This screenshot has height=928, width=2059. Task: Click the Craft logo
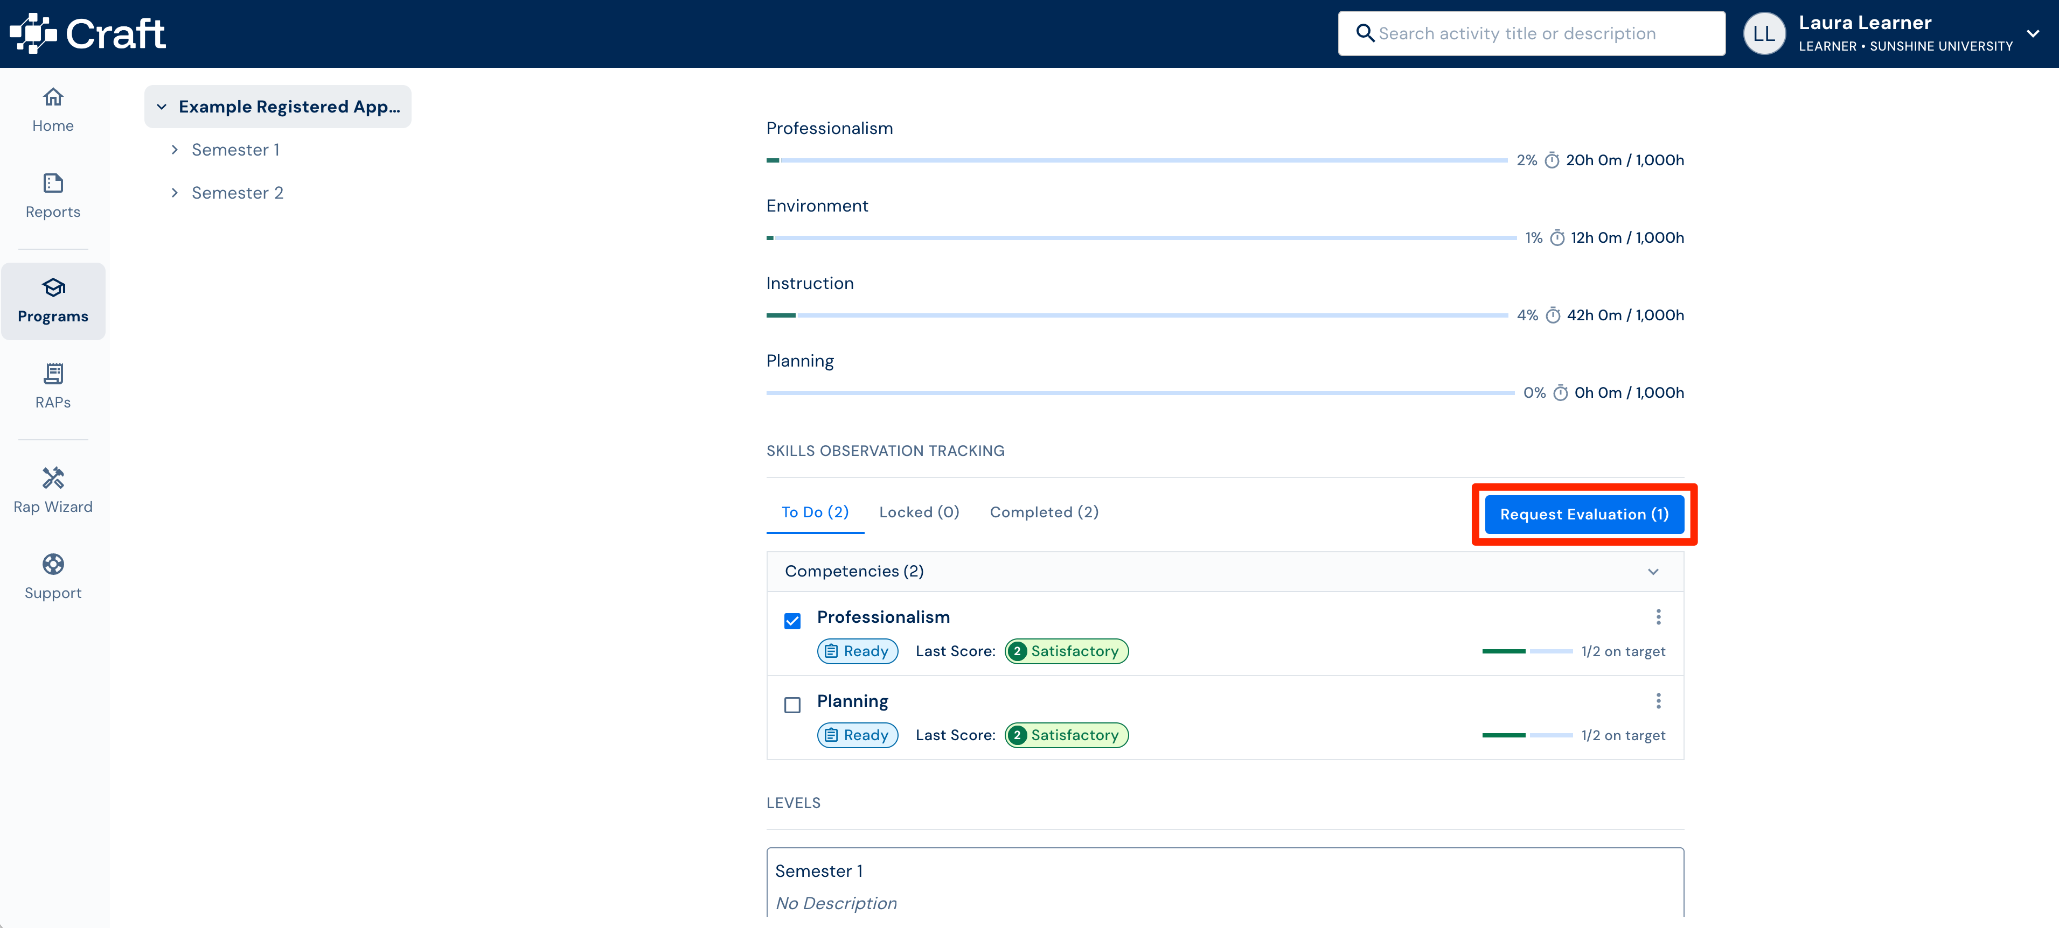(x=87, y=33)
